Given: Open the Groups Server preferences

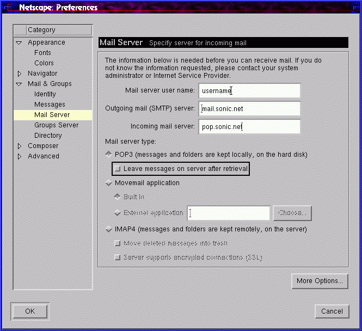Looking at the screenshot, I should coord(56,125).
